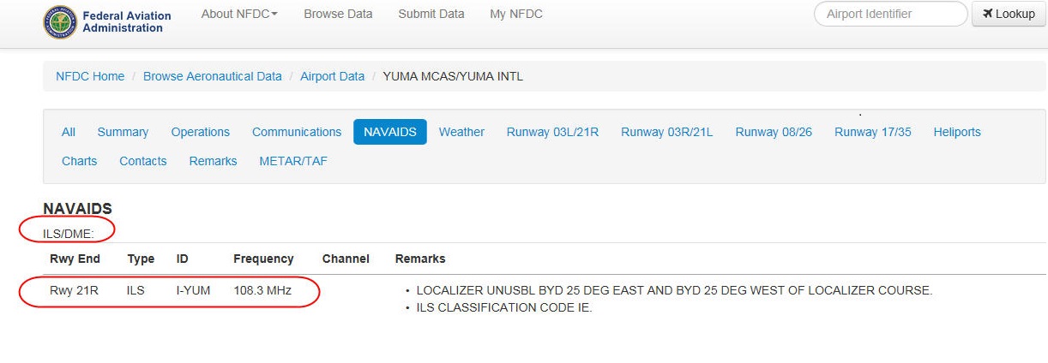This screenshot has width=1048, height=363.
Task: Show the Communications tab
Action: pos(297,132)
